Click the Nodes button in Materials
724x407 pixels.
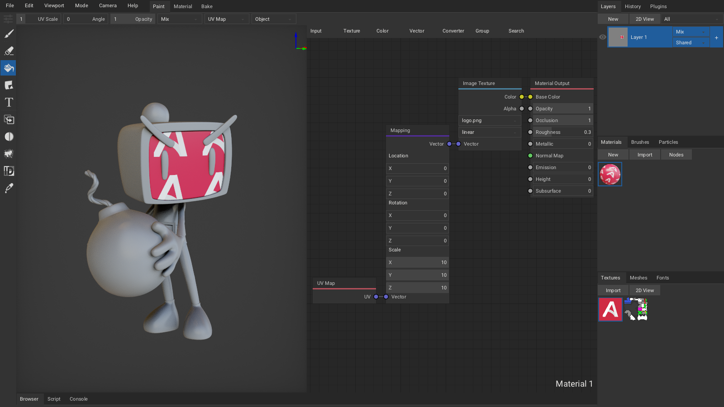[676, 155]
